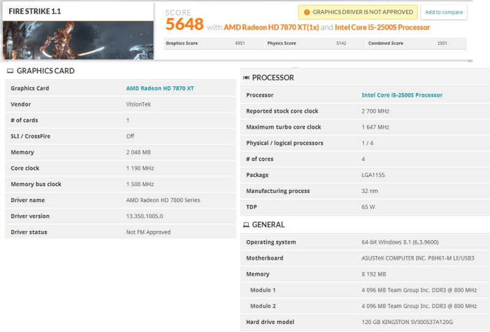
Task: Click the Hard drive model value KINGSTON SV300S37A120G
Action: [x=407, y=322]
